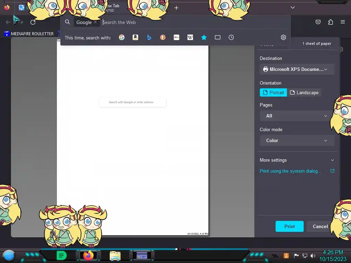The width and height of the screenshot is (351, 263).
Task: Open a new tab with plus button
Action: coord(177,8)
